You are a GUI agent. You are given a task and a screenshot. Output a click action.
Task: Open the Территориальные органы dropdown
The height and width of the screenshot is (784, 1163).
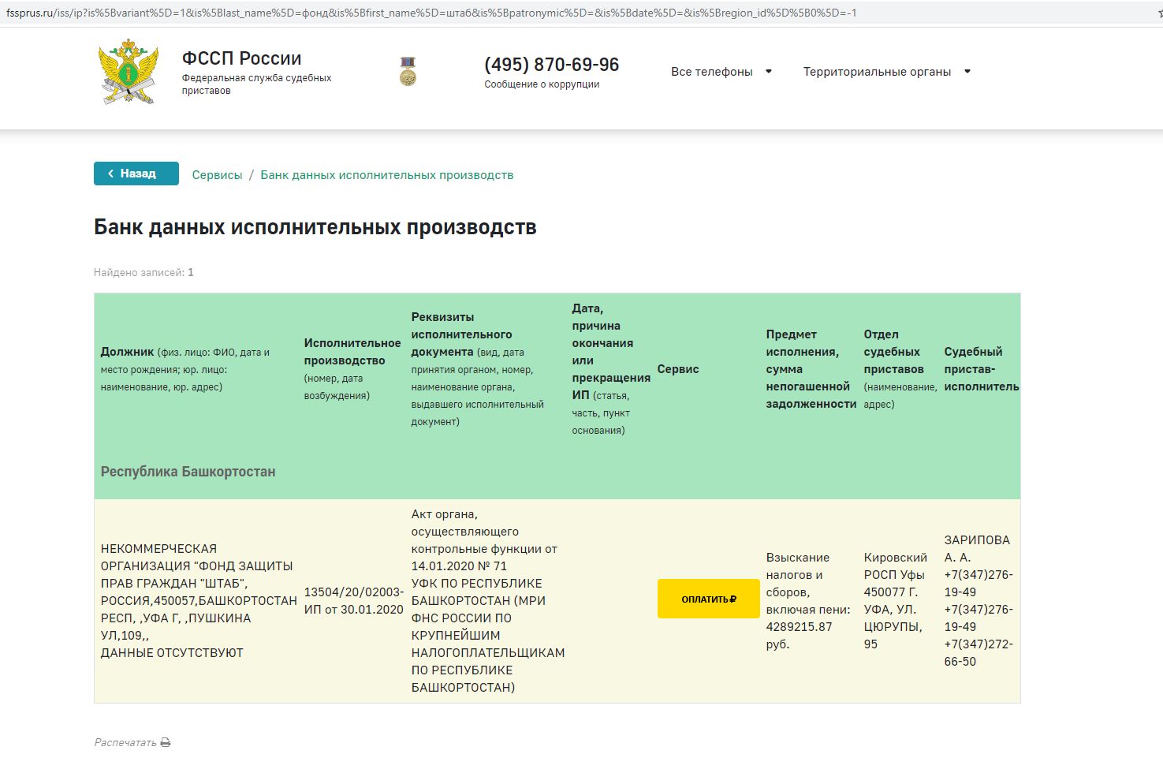pos(876,70)
